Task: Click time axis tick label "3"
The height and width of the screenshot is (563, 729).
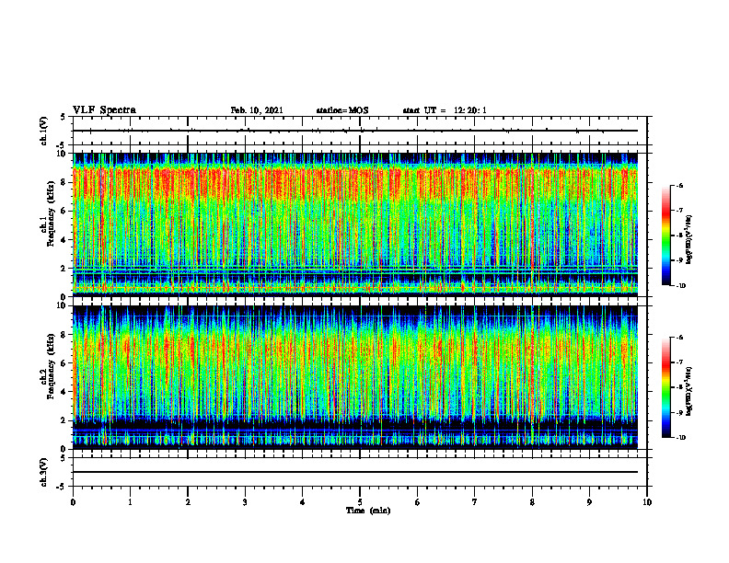Action: [245, 502]
